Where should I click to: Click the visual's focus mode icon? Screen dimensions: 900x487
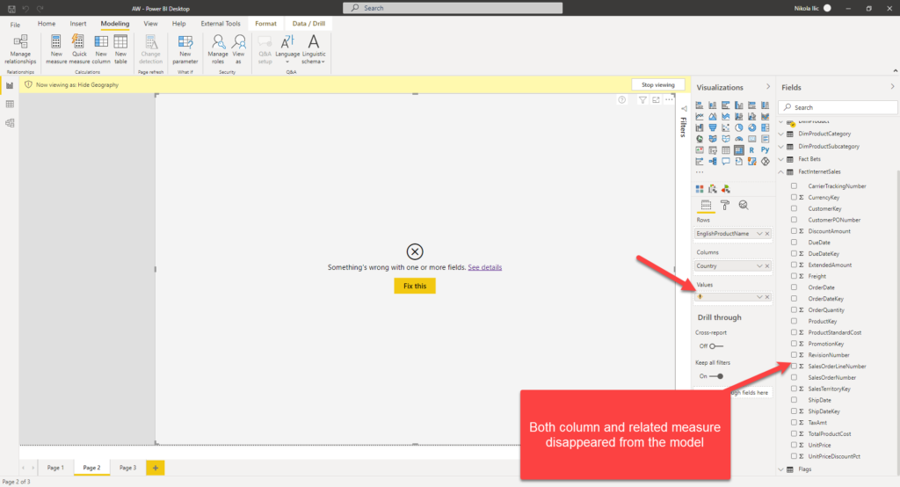[656, 100]
